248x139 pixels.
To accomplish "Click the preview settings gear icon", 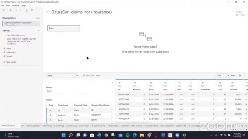I will click(240, 76).
